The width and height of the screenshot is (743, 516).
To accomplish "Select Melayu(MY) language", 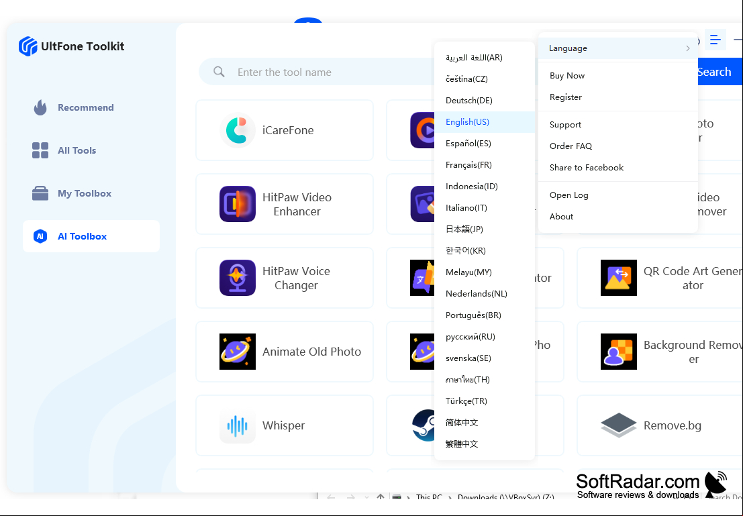I will [485, 272].
